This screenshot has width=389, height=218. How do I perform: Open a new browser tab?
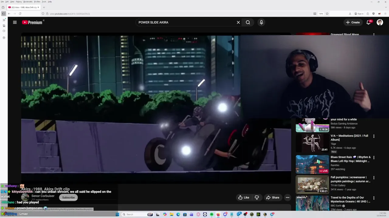[44, 7]
